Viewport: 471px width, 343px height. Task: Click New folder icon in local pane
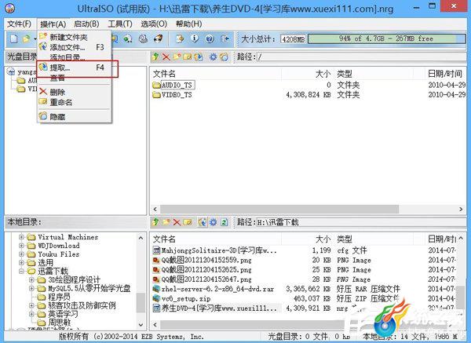(x=166, y=222)
